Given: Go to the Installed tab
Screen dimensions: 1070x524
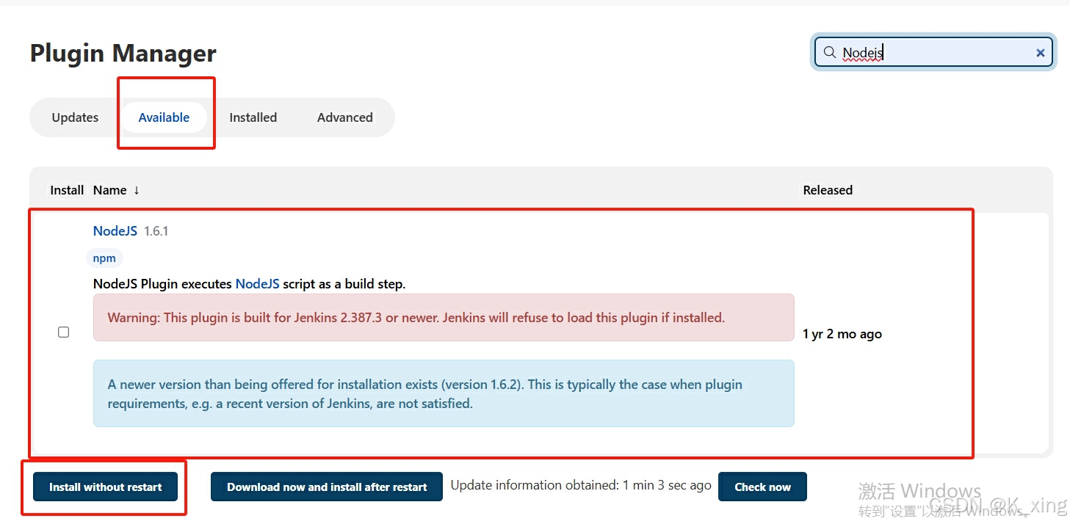Looking at the screenshot, I should point(253,117).
